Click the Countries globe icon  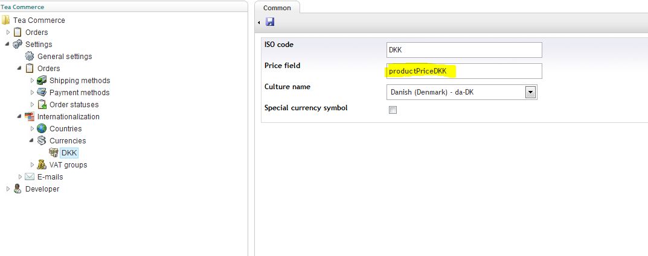[x=42, y=129]
